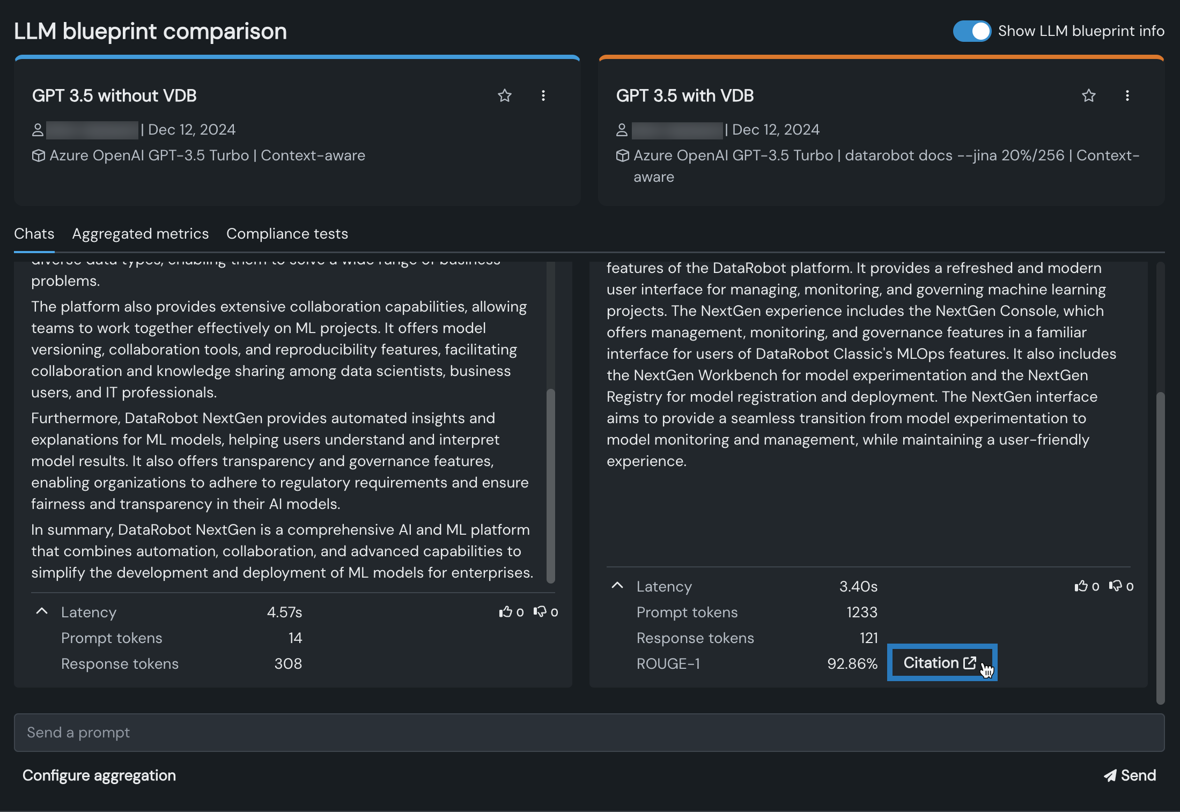Click the right chat panel scrollbar

[x=1160, y=547]
